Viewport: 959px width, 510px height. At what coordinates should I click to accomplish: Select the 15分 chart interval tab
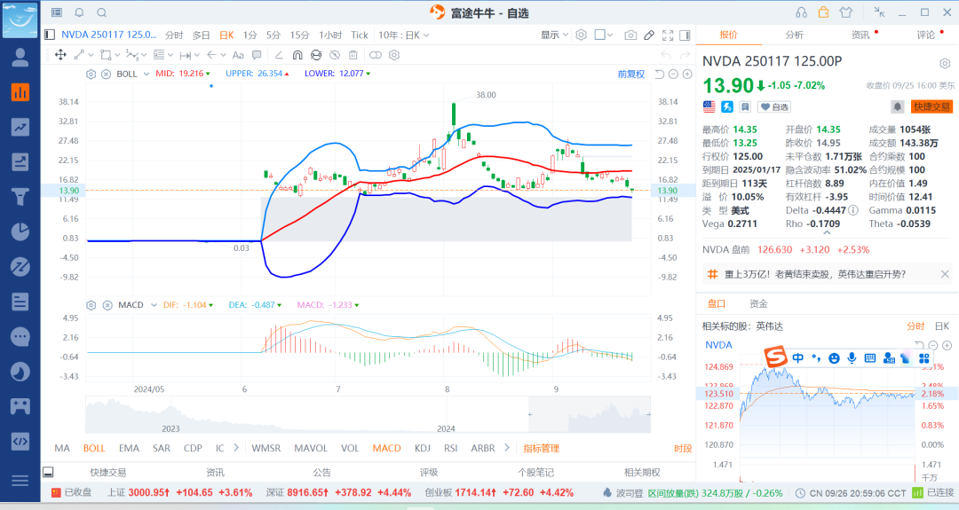tap(300, 35)
